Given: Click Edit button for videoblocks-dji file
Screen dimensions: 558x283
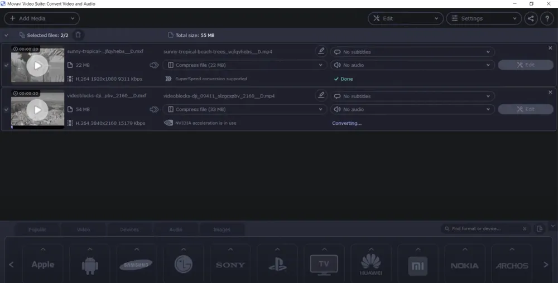Looking at the screenshot, I should (x=526, y=109).
